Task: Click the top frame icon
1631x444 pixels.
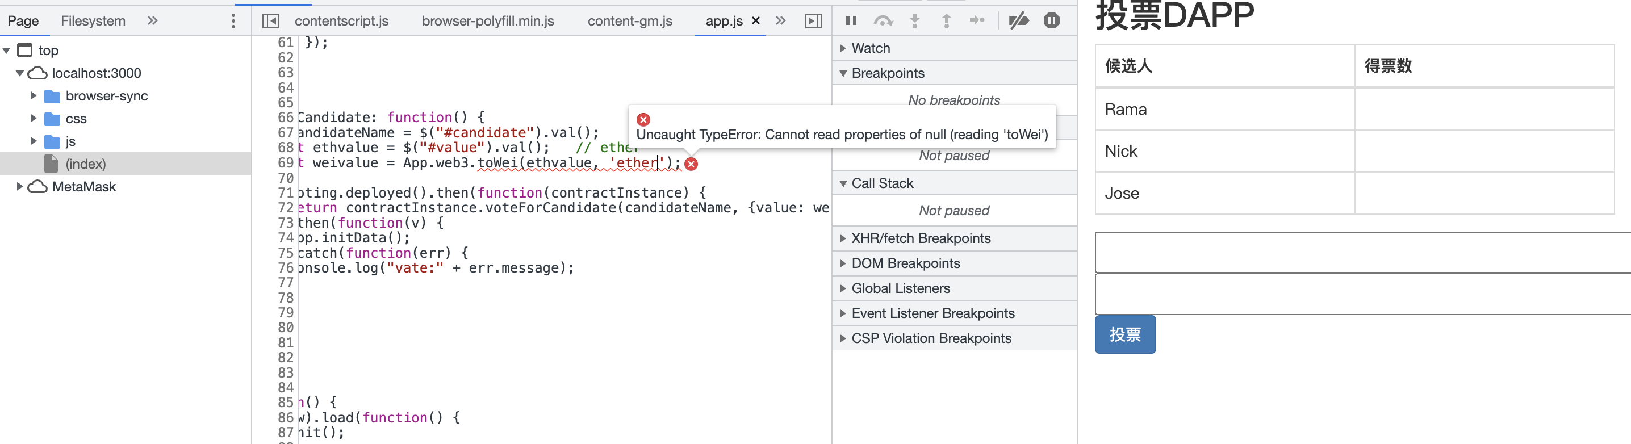Action: (x=24, y=50)
